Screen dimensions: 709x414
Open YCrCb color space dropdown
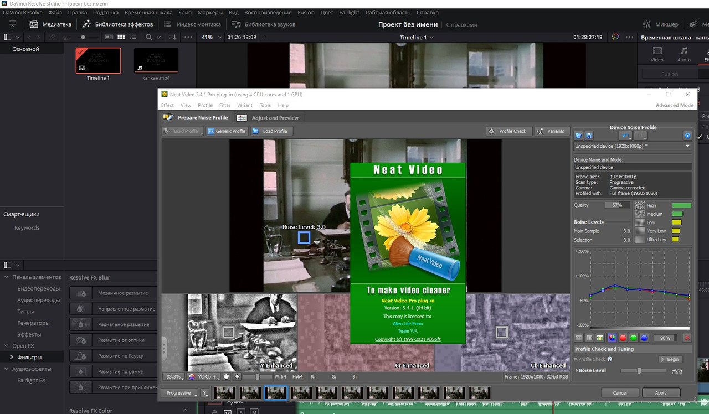(x=203, y=376)
